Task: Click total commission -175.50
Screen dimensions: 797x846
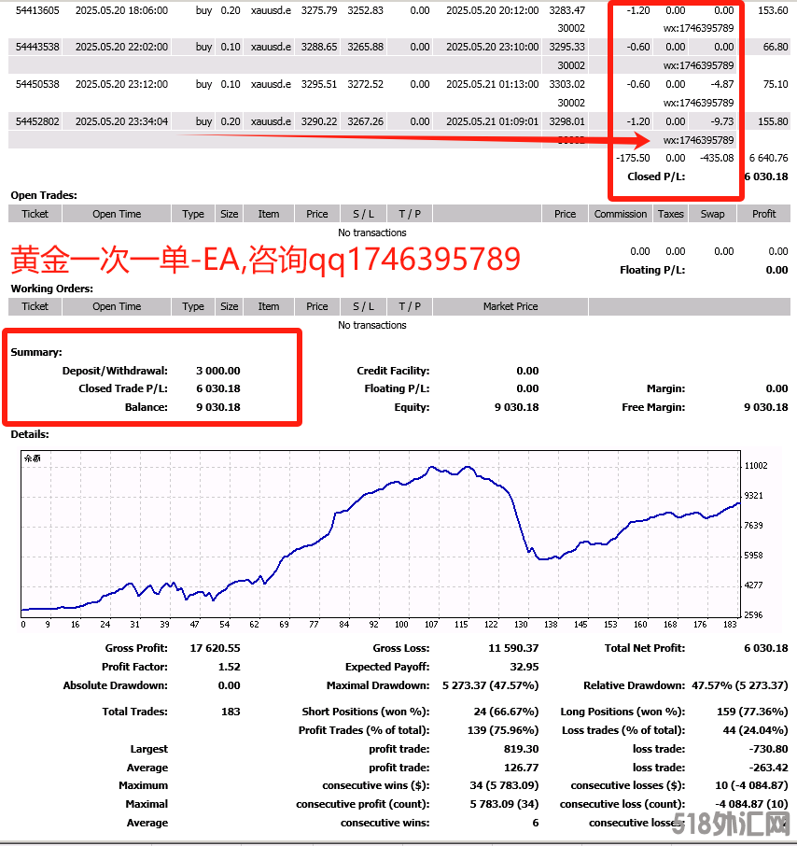Action: click(633, 158)
